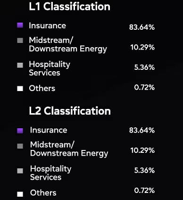Select the L1 Classification heading

tap(69, 7)
